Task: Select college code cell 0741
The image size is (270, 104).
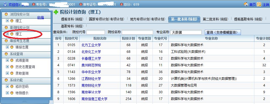Action: [x=71, y=65]
